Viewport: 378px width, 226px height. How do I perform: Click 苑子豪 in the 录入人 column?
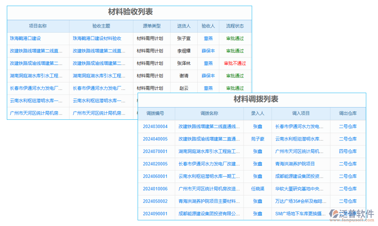tap(257, 139)
